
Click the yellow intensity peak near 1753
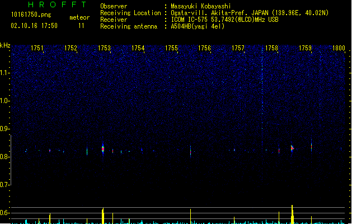point(103,216)
